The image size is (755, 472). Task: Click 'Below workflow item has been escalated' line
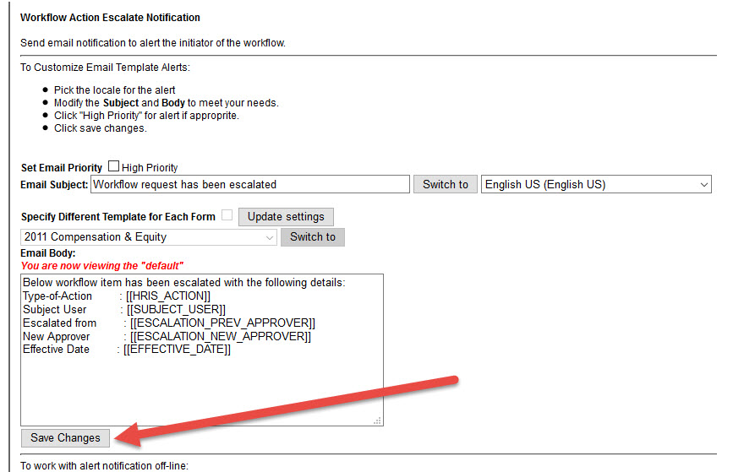pyautogui.click(x=184, y=283)
